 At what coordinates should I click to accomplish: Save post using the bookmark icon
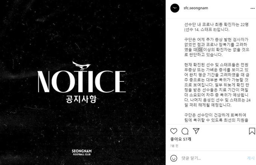tap(252, 131)
